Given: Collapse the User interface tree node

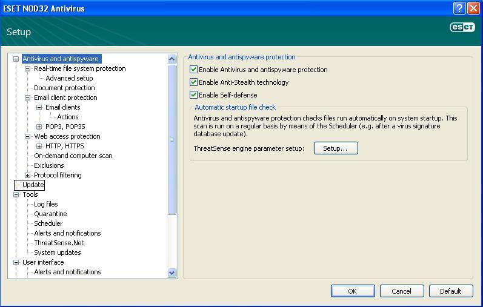Looking at the screenshot, I should 16,262.
